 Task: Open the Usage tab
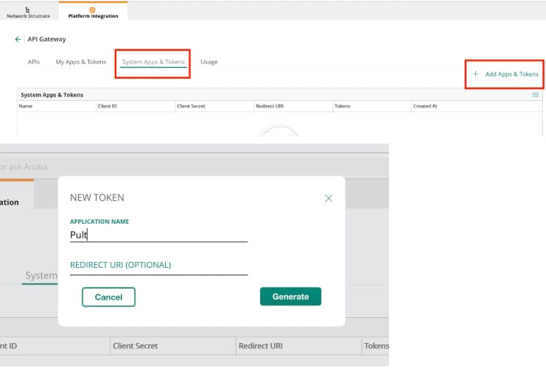click(x=209, y=62)
